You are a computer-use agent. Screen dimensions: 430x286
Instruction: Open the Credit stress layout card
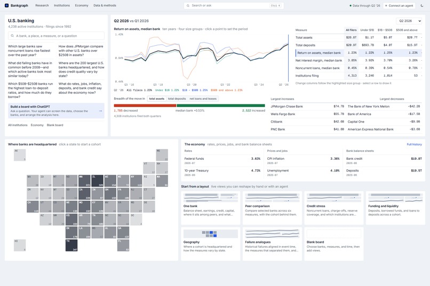click(x=334, y=208)
